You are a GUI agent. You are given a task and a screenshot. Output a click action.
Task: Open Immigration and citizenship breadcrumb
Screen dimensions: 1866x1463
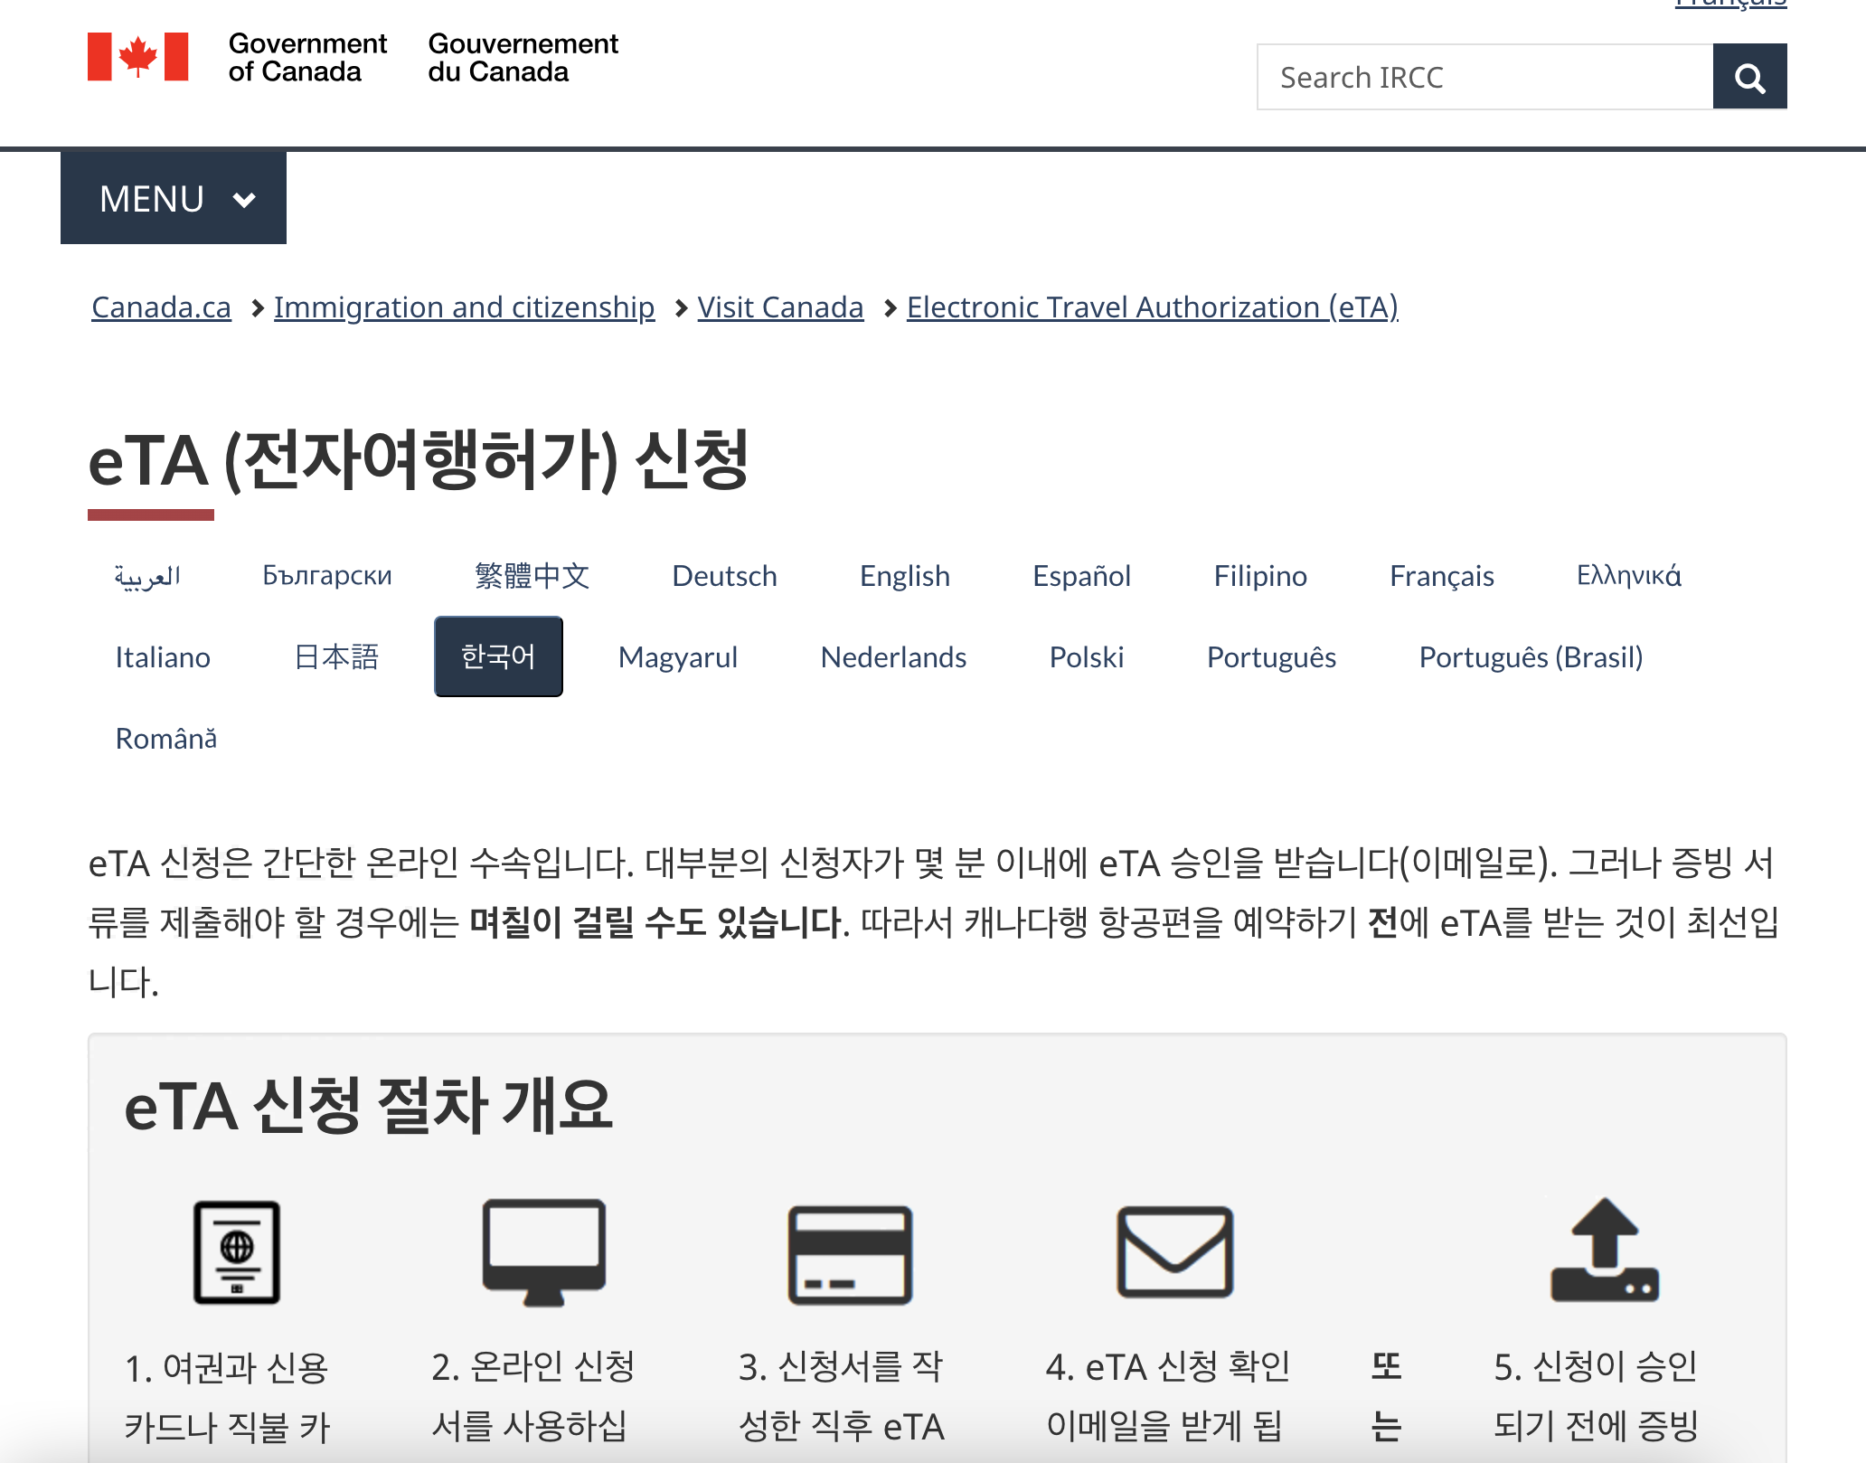[464, 307]
